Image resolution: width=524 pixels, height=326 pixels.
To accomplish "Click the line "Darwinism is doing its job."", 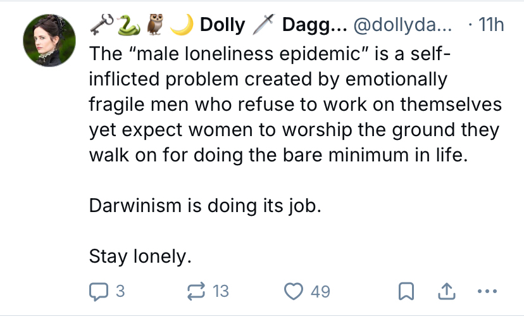I will (206, 206).
